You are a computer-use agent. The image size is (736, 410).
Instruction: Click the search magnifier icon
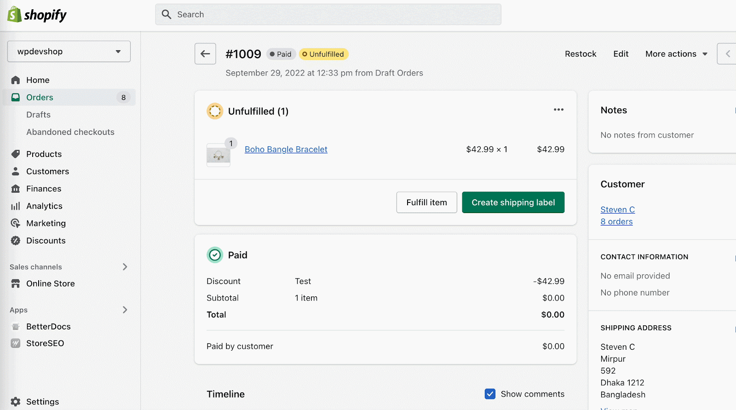(x=167, y=14)
